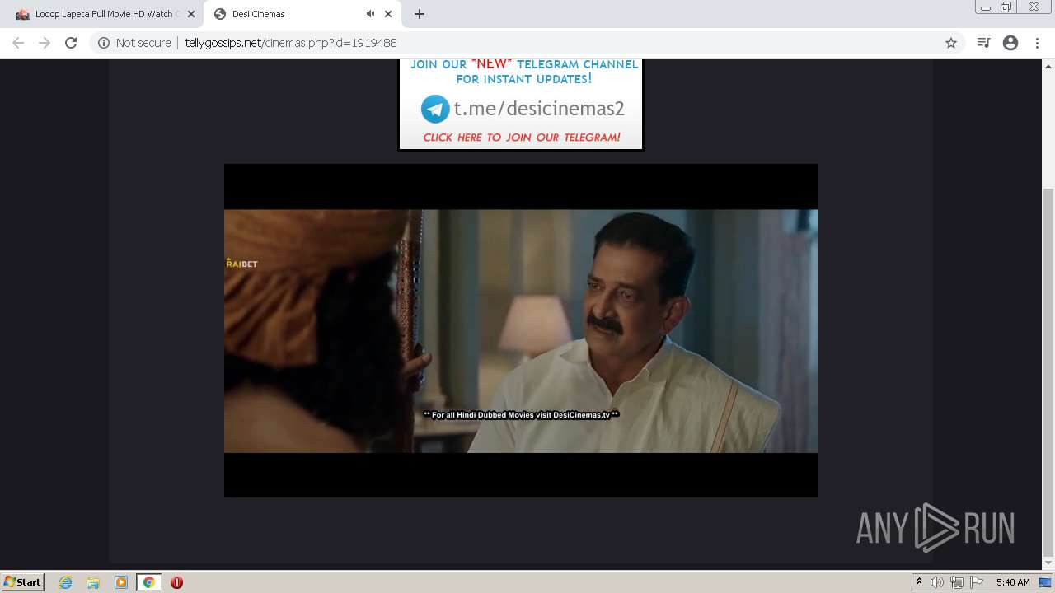The height and width of the screenshot is (593, 1055).
Task: Click the Show desktop button
Action: (x=1046, y=582)
